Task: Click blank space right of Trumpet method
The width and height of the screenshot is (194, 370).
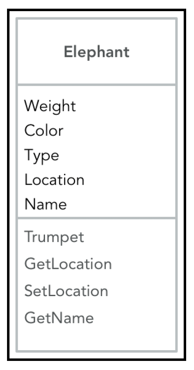Action: click(x=130, y=237)
